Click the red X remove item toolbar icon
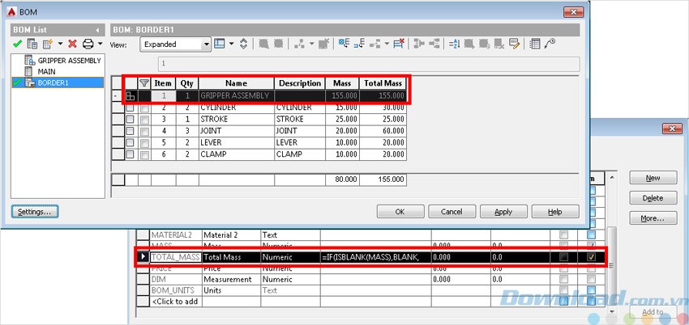Viewport: 689px width, 325px height. (x=398, y=44)
